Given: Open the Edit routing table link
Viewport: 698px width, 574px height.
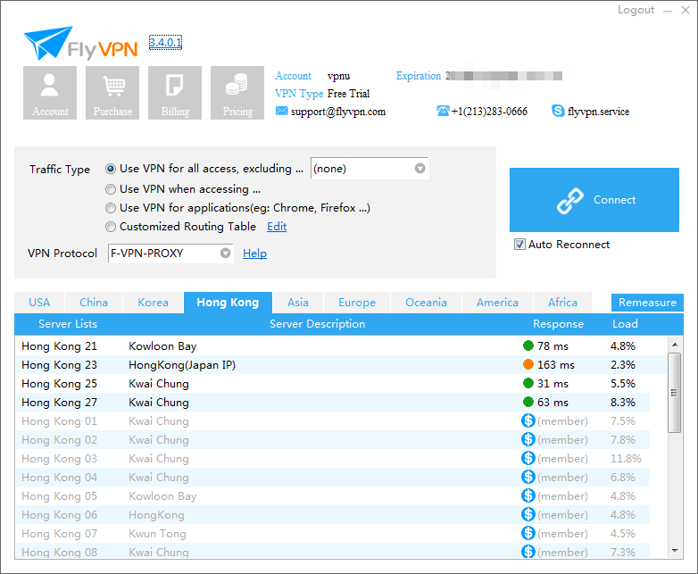Looking at the screenshot, I should point(277,227).
